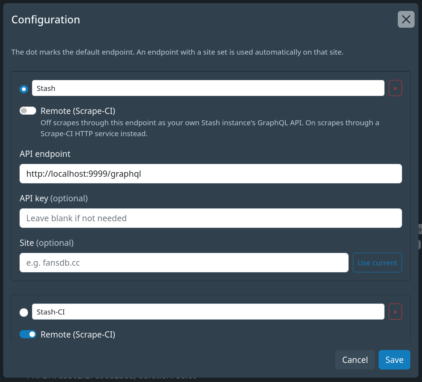Image resolution: width=422 pixels, height=382 pixels.
Task: Edit the Stash endpoint name field
Action: click(x=208, y=88)
